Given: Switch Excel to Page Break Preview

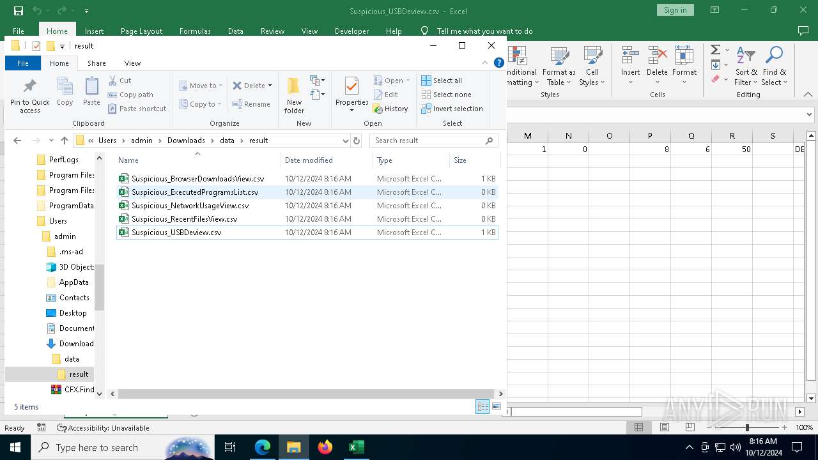Looking at the screenshot, I should (x=690, y=427).
